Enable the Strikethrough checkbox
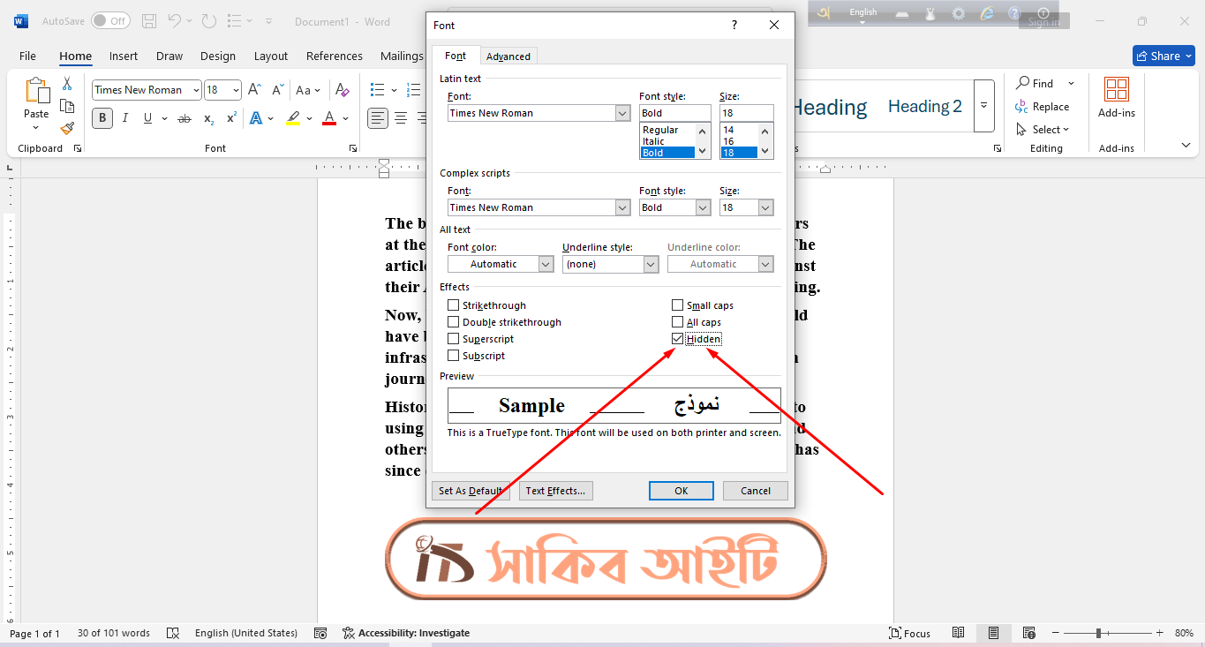Image resolution: width=1205 pixels, height=647 pixels. tap(454, 305)
